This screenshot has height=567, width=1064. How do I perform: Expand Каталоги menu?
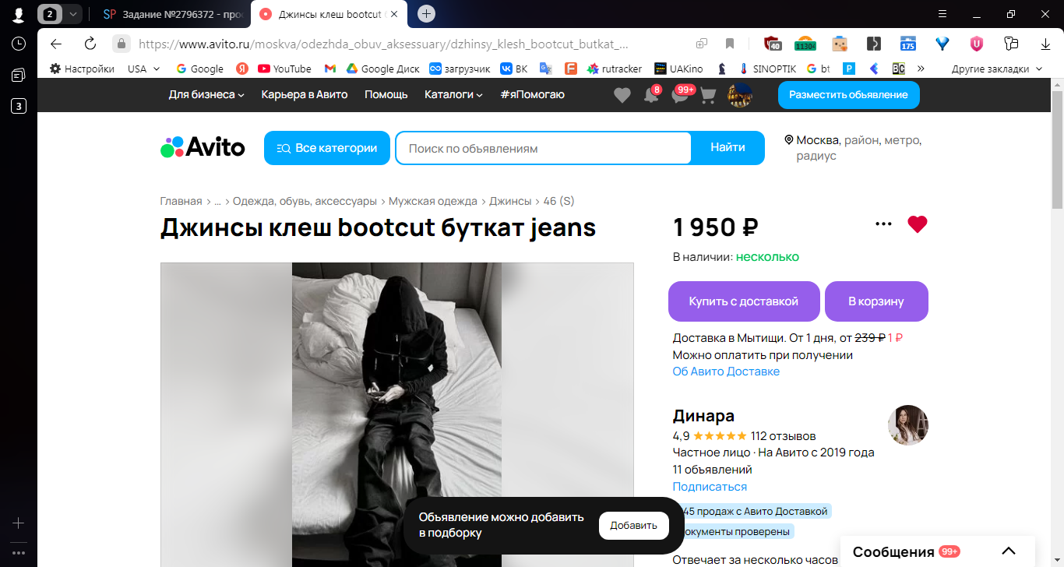click(x=453, y=94)
